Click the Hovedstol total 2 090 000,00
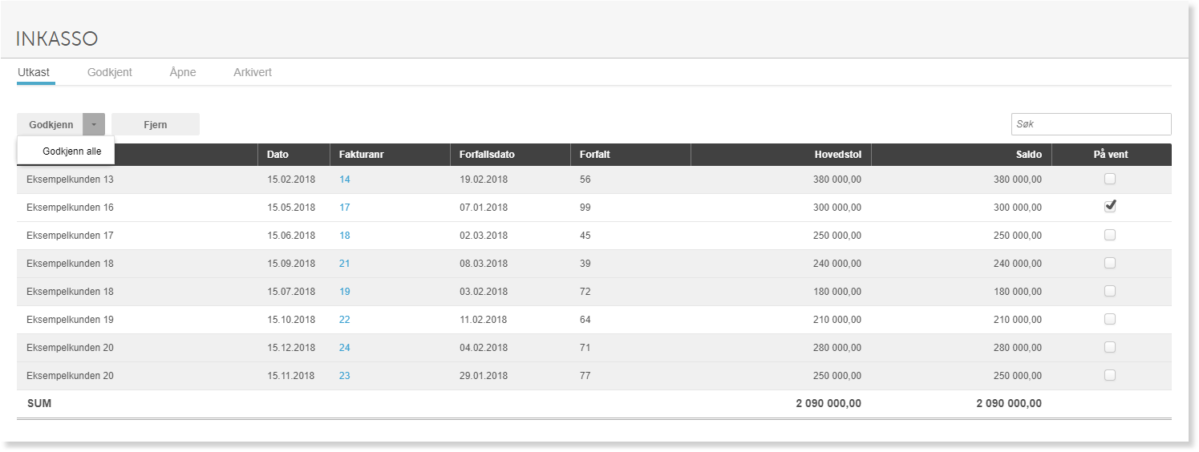 click(x=828, y=404)
